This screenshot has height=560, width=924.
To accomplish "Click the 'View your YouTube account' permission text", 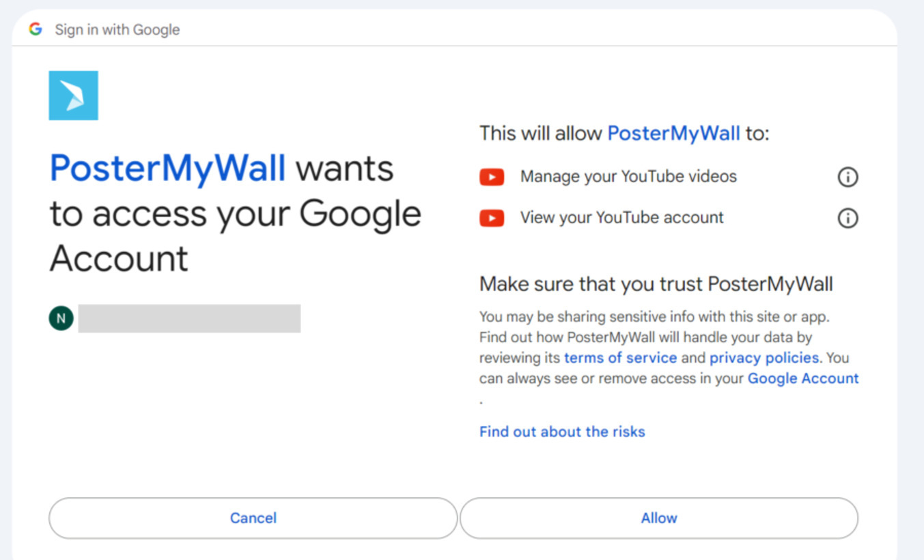I will click(x=621, y=218).
